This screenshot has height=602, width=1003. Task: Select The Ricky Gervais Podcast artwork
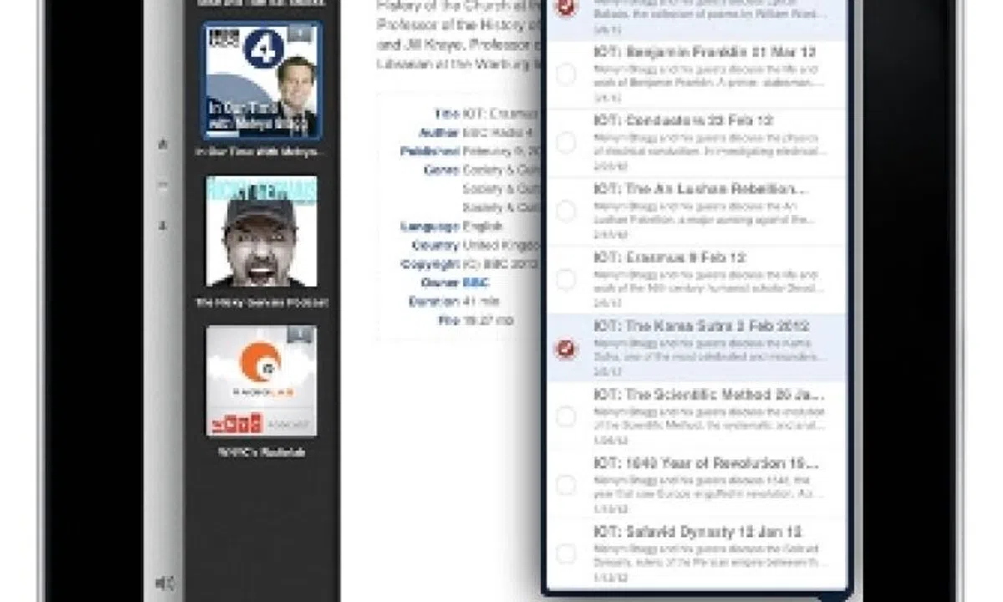263,234
